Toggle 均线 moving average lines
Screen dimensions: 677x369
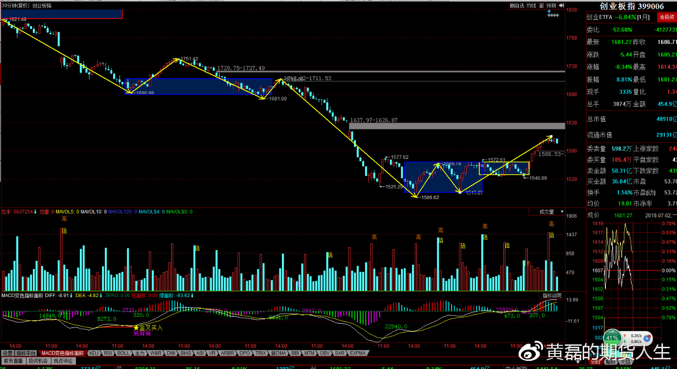click(531, 5)
